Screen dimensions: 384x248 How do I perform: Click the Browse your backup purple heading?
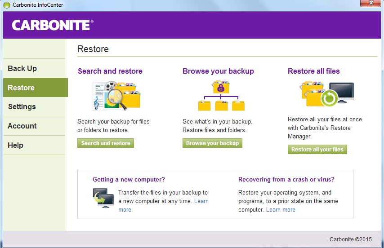(218, 71)
